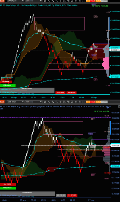Click gray US RTH OR button on MES chart
The image size is (120, 202).
[x=61, y=196]
